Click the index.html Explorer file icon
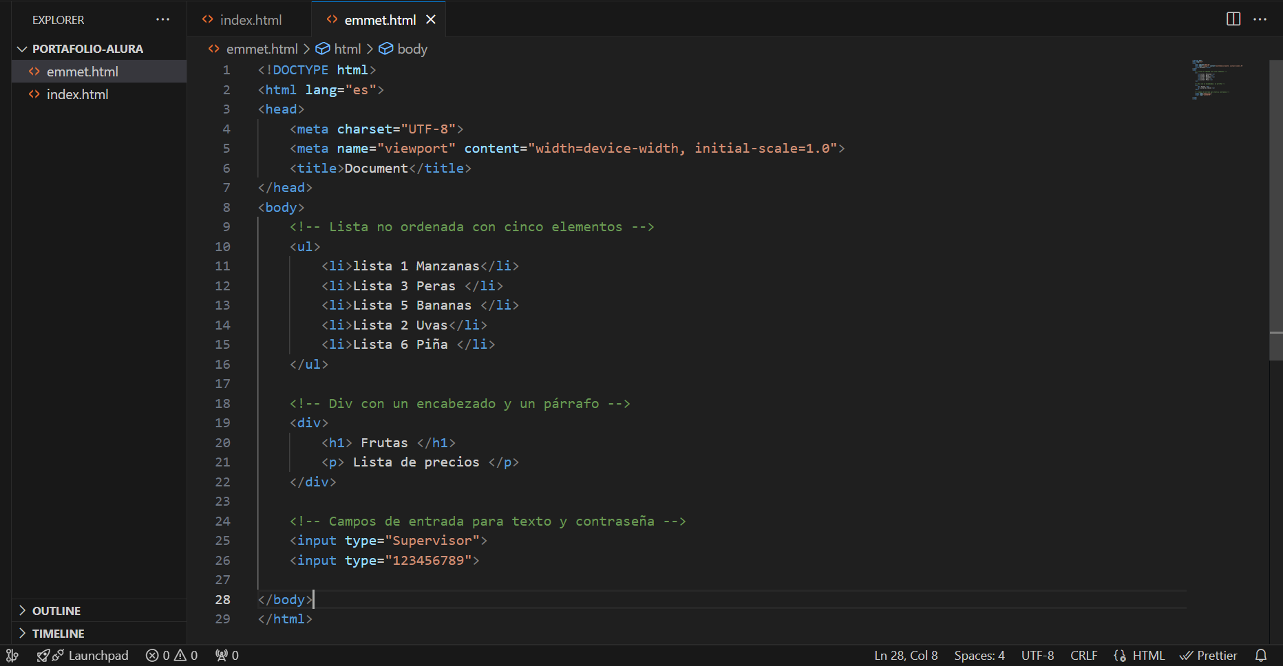Image resolution: width=1283 pixels, height=666 pixels. (34, 94)
